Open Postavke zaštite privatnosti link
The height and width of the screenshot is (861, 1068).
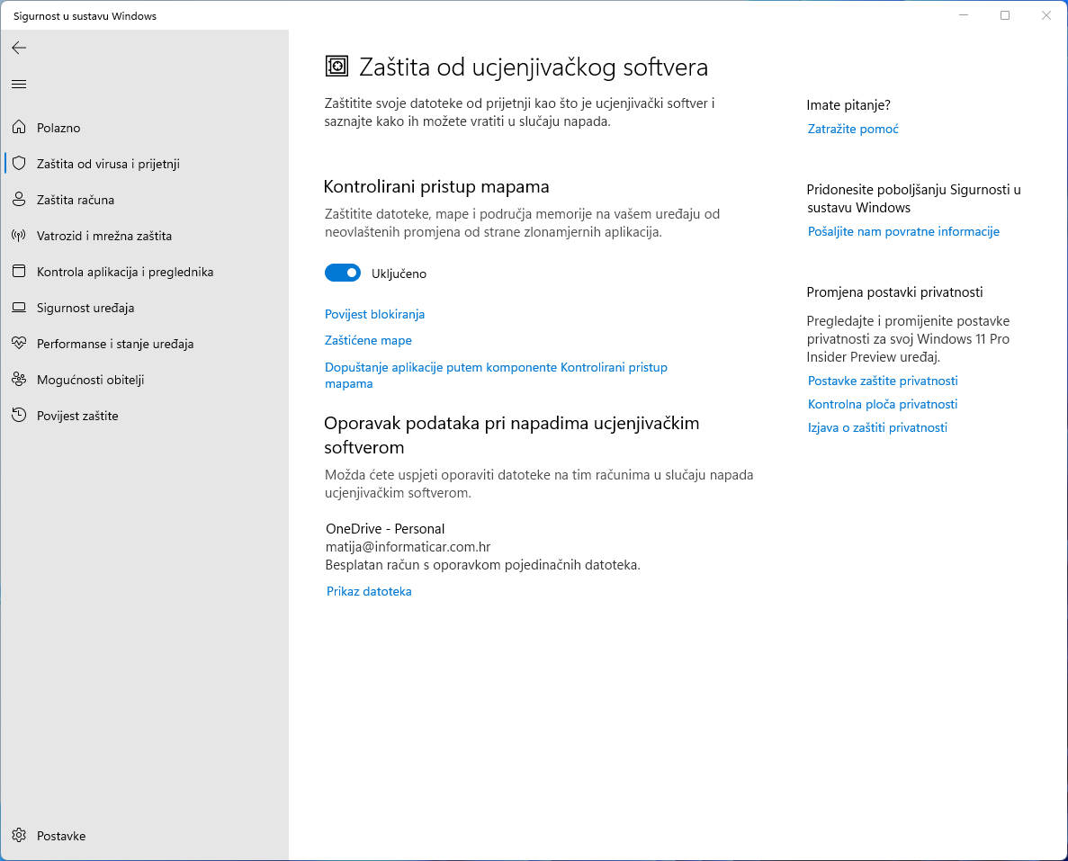click(883, 381)
